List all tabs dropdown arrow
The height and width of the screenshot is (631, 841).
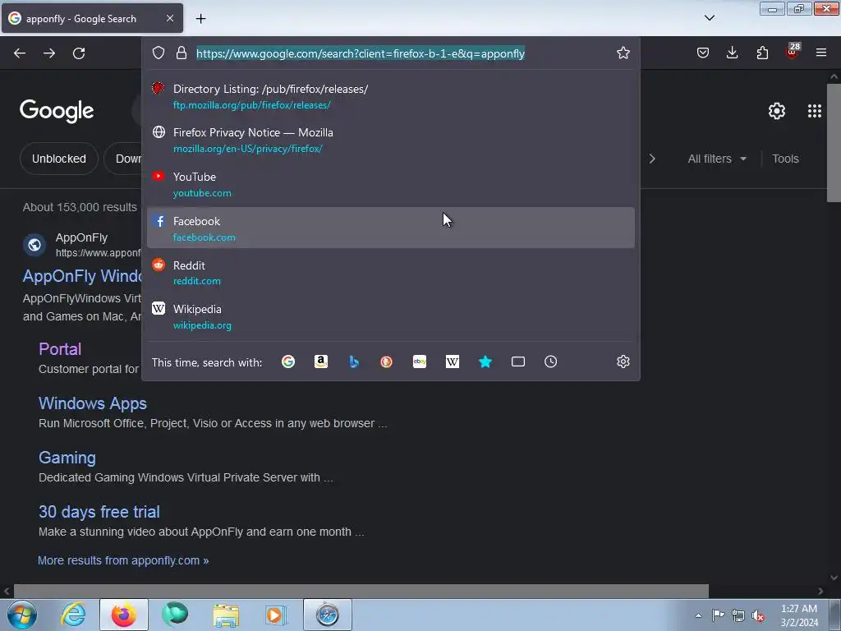[709, 18]
